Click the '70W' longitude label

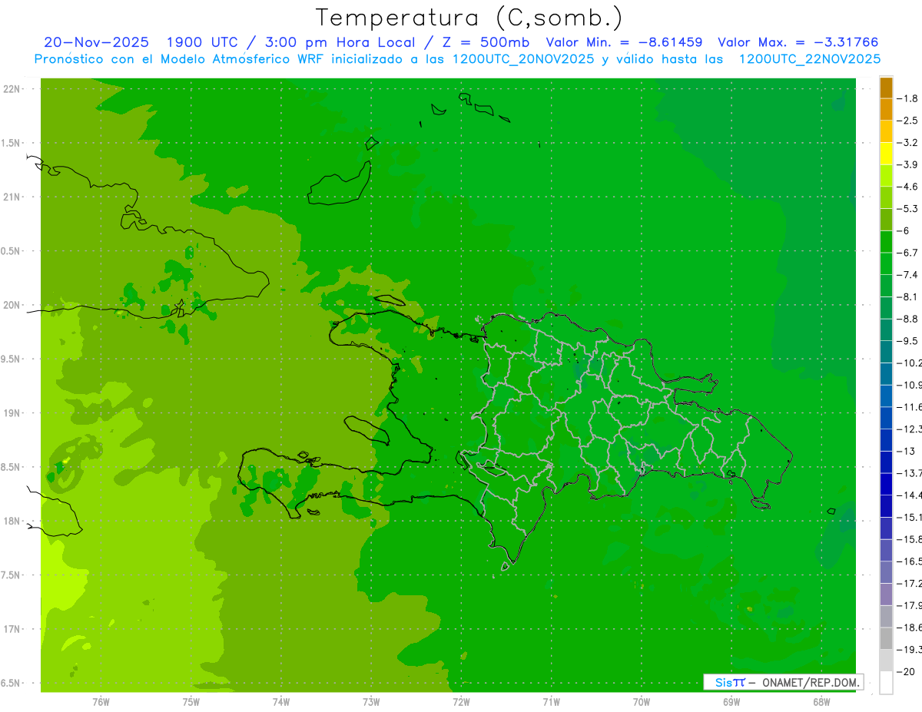pos(641,701)
